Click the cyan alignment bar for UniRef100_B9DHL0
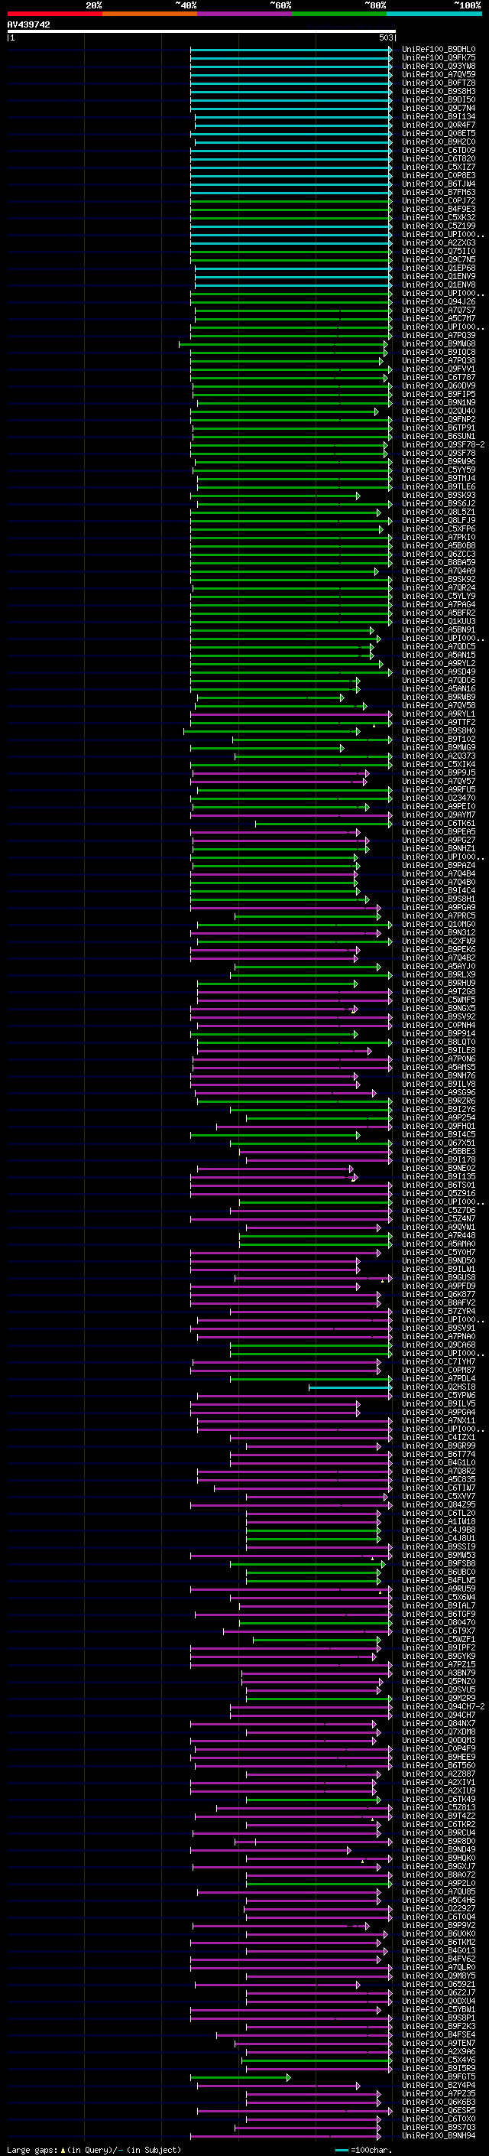 (x=291, y=50)
